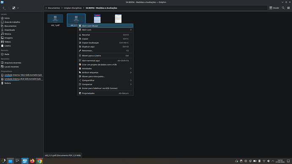Expand the Compartilhar submenu
Screen dimensions: 292x164
click(x=105, y=80)
